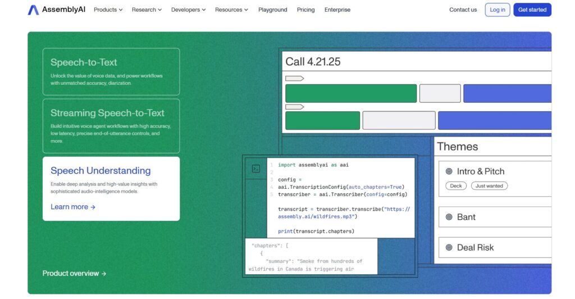
Task: Click the Bant theme row
Action: [x=495, y=217]
